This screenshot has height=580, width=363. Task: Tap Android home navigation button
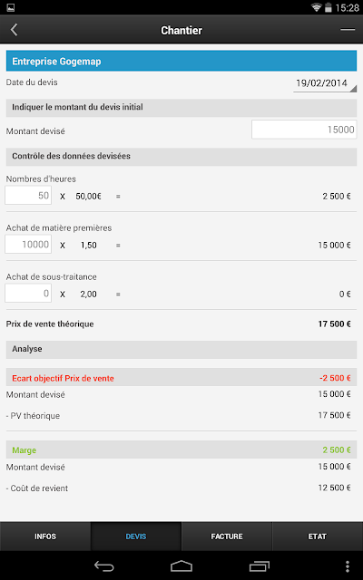181,565
